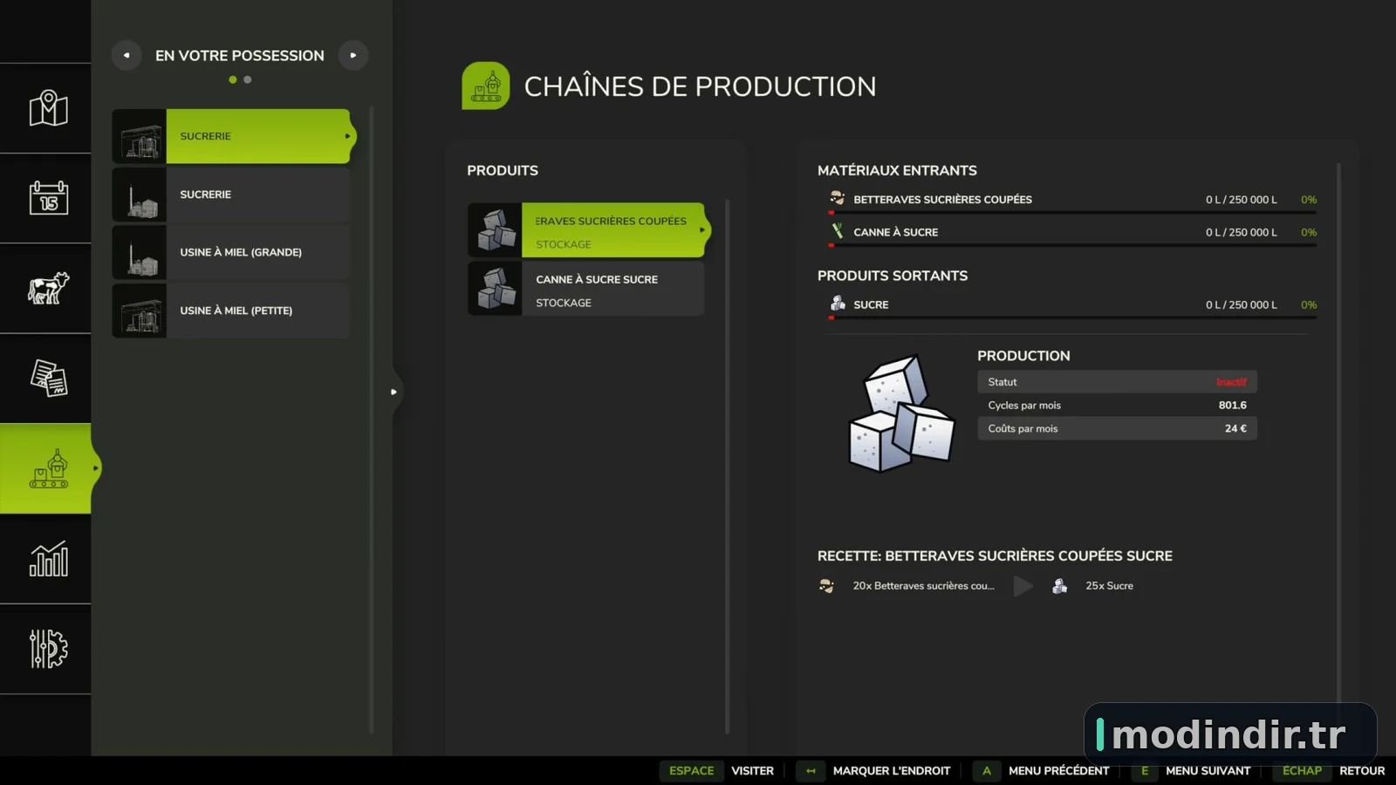Click Menu suivant action label
Viewport: 1396px width, 785px height.
(x=1208, y=771)
